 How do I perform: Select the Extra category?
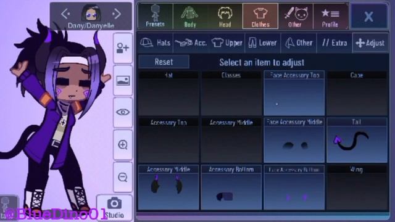[335, 43]
